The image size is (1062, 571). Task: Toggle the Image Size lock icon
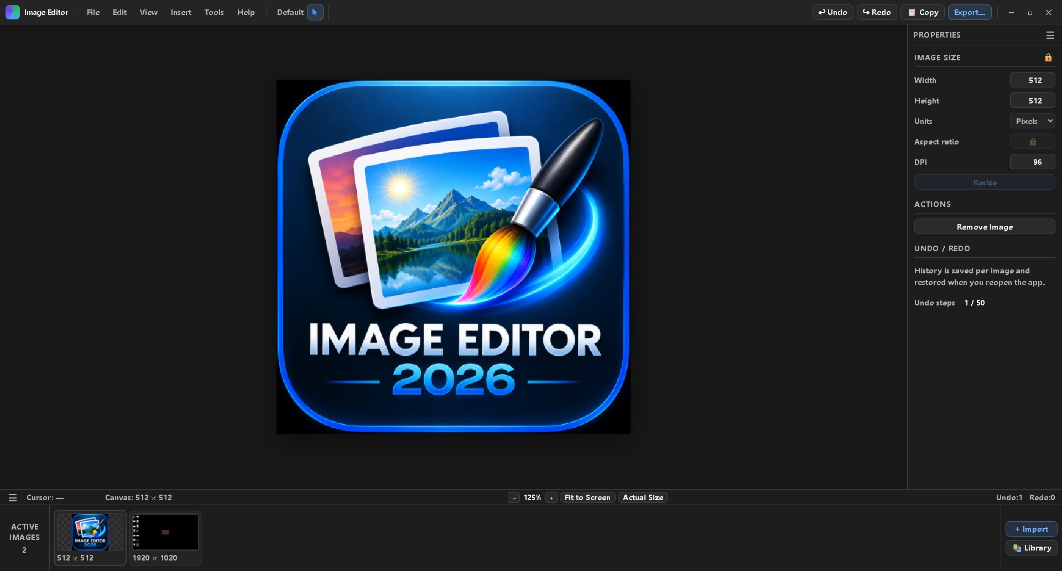pos(1048,58)
